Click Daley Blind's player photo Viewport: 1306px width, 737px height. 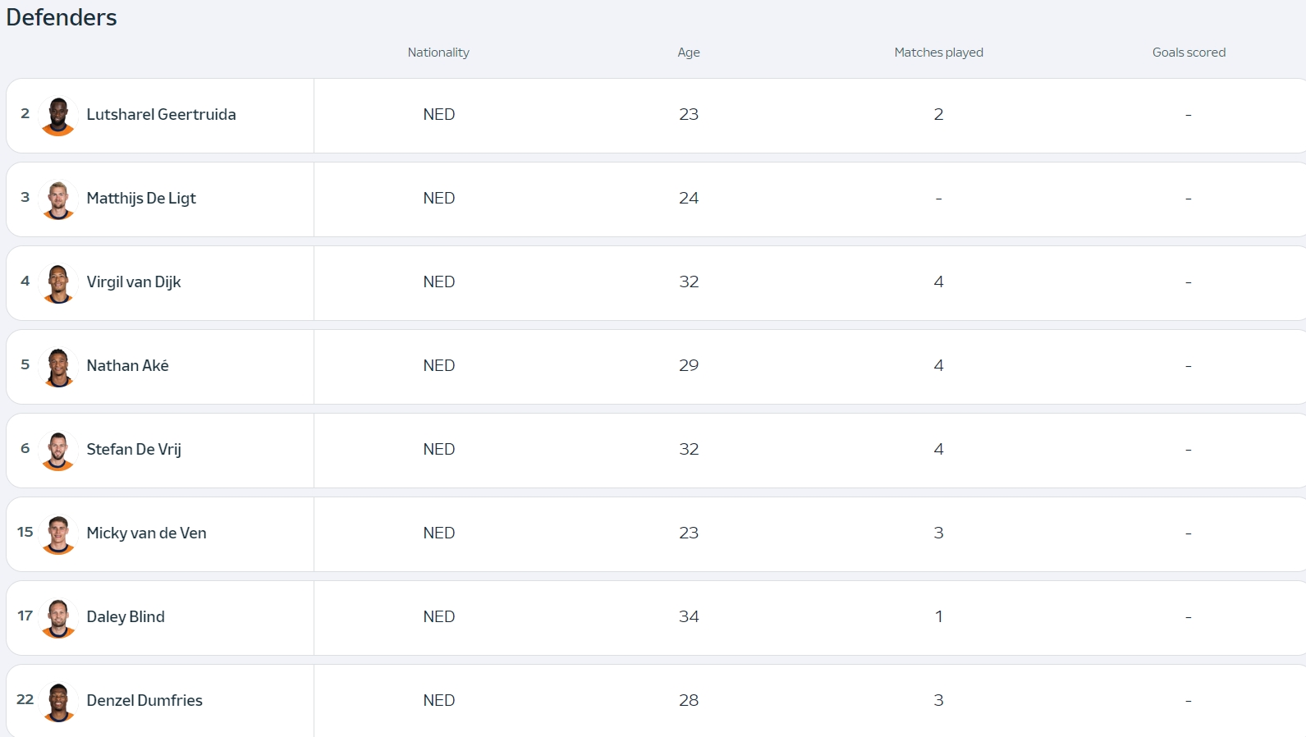[58, 618]
